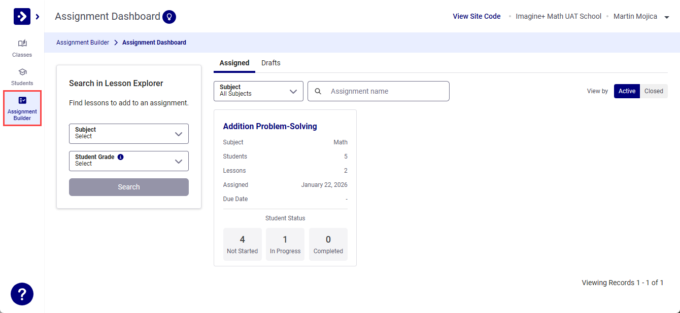Click the Viewing Records 1 - 1 of 1 text
The height and width of the screenshot is (313, 680).
coord(623,283)
